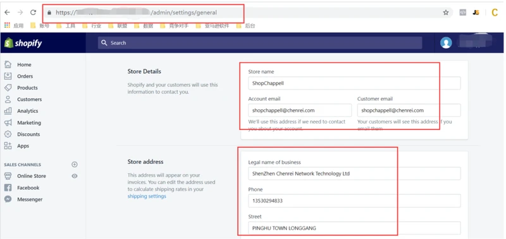
Task: Click the Marketing megaphone icon
Action: click(x=8, y=122)
